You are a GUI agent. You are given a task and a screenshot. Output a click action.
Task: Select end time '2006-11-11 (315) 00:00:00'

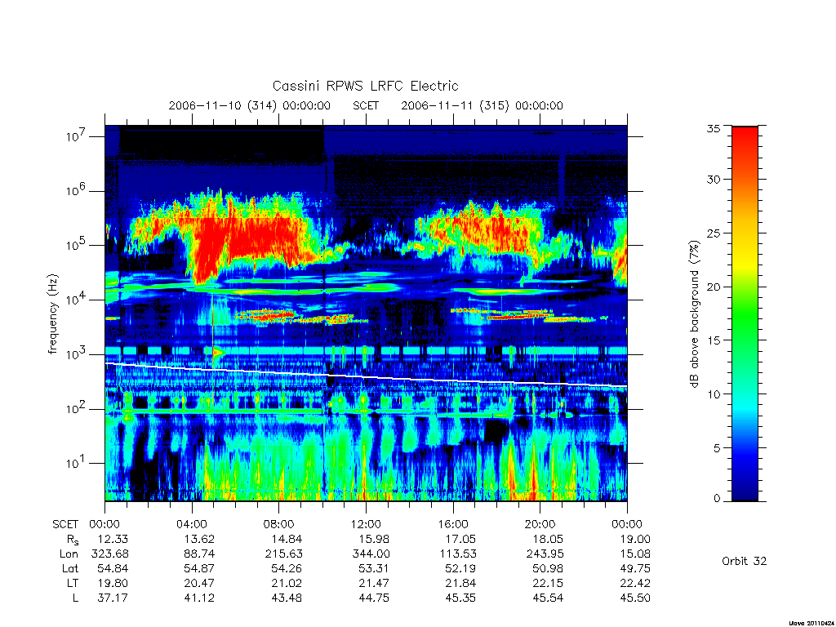pos(482,105)
